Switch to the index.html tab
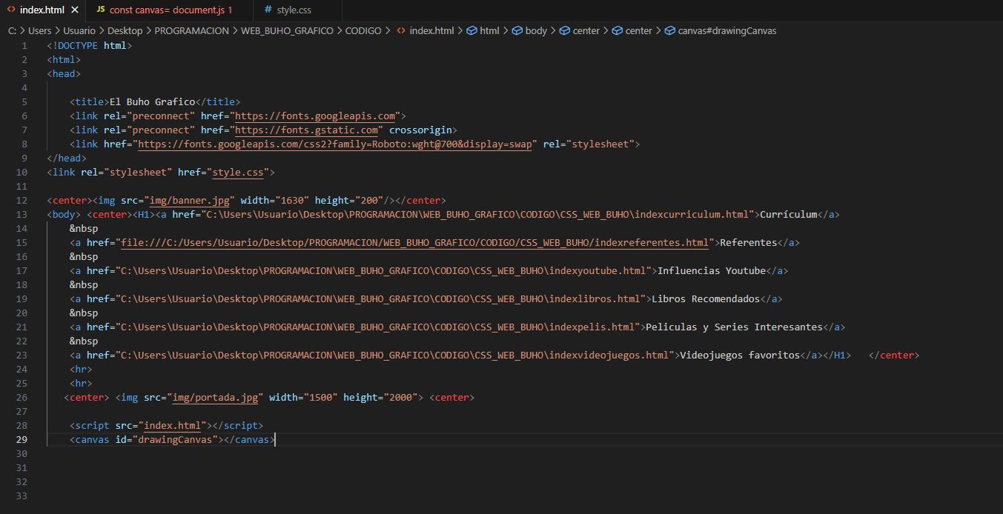Image resolution: width=1003 pixels, height=514 pixels. 42,10
